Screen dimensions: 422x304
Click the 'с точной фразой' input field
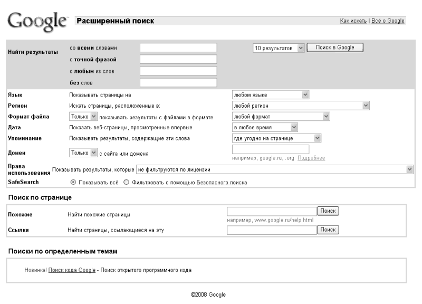(178, 59)
